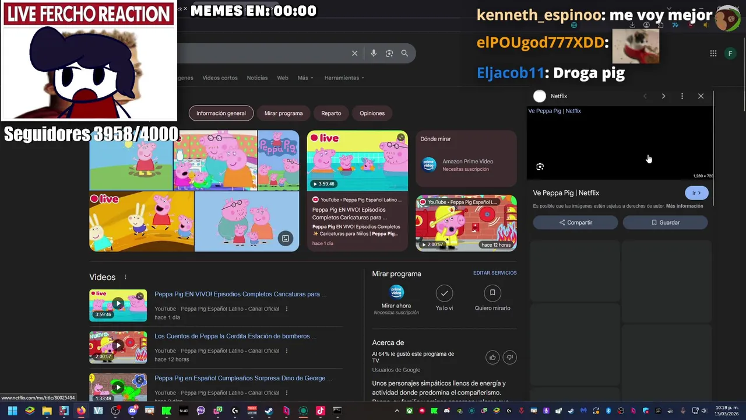The image size is (746, 420).
Task: Open the Google account avatar F
Action: [730, 53]
